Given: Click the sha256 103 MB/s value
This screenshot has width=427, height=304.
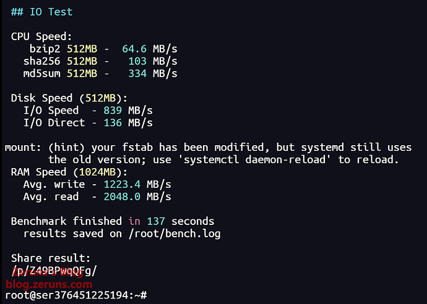Looking at the screenshot, I should (x=137, y=61).
